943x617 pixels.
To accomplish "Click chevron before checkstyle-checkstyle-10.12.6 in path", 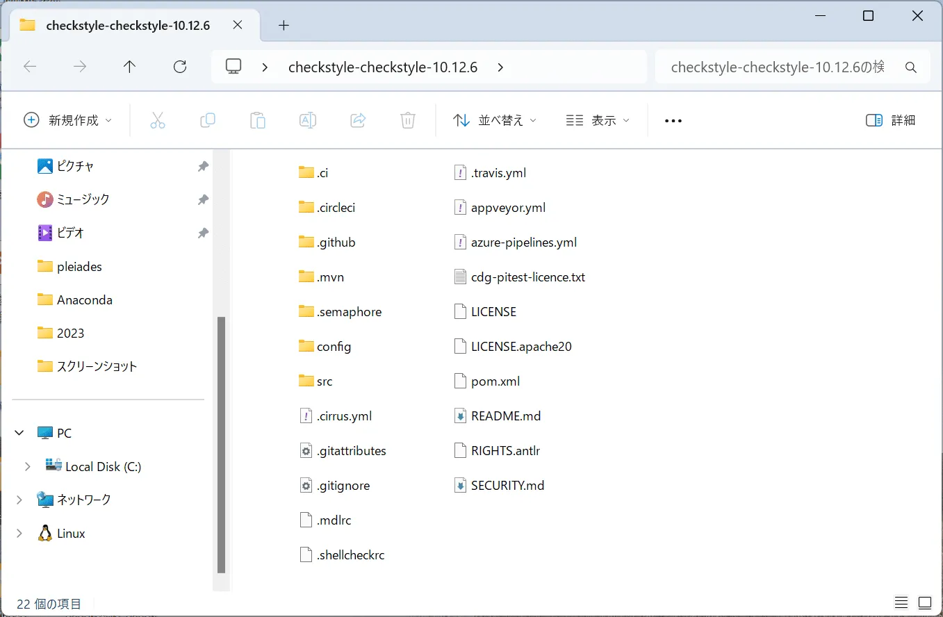I will [x=265, y=67].
